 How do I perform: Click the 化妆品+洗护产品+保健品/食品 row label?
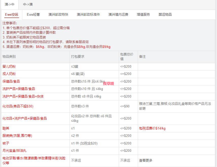(x=25, y=118)
